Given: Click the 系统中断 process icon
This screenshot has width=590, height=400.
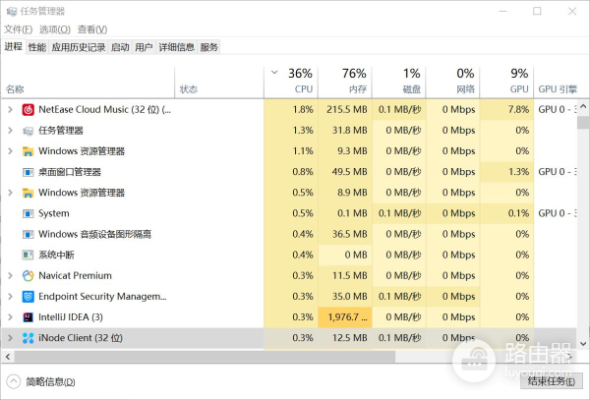Looking at the screenshot, I should click(x=28, y=256).
